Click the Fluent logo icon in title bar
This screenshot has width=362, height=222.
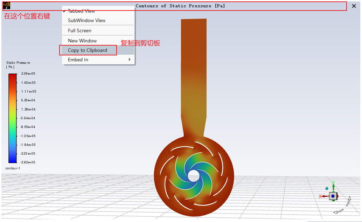pyautogui.click(x=6, y=6)
